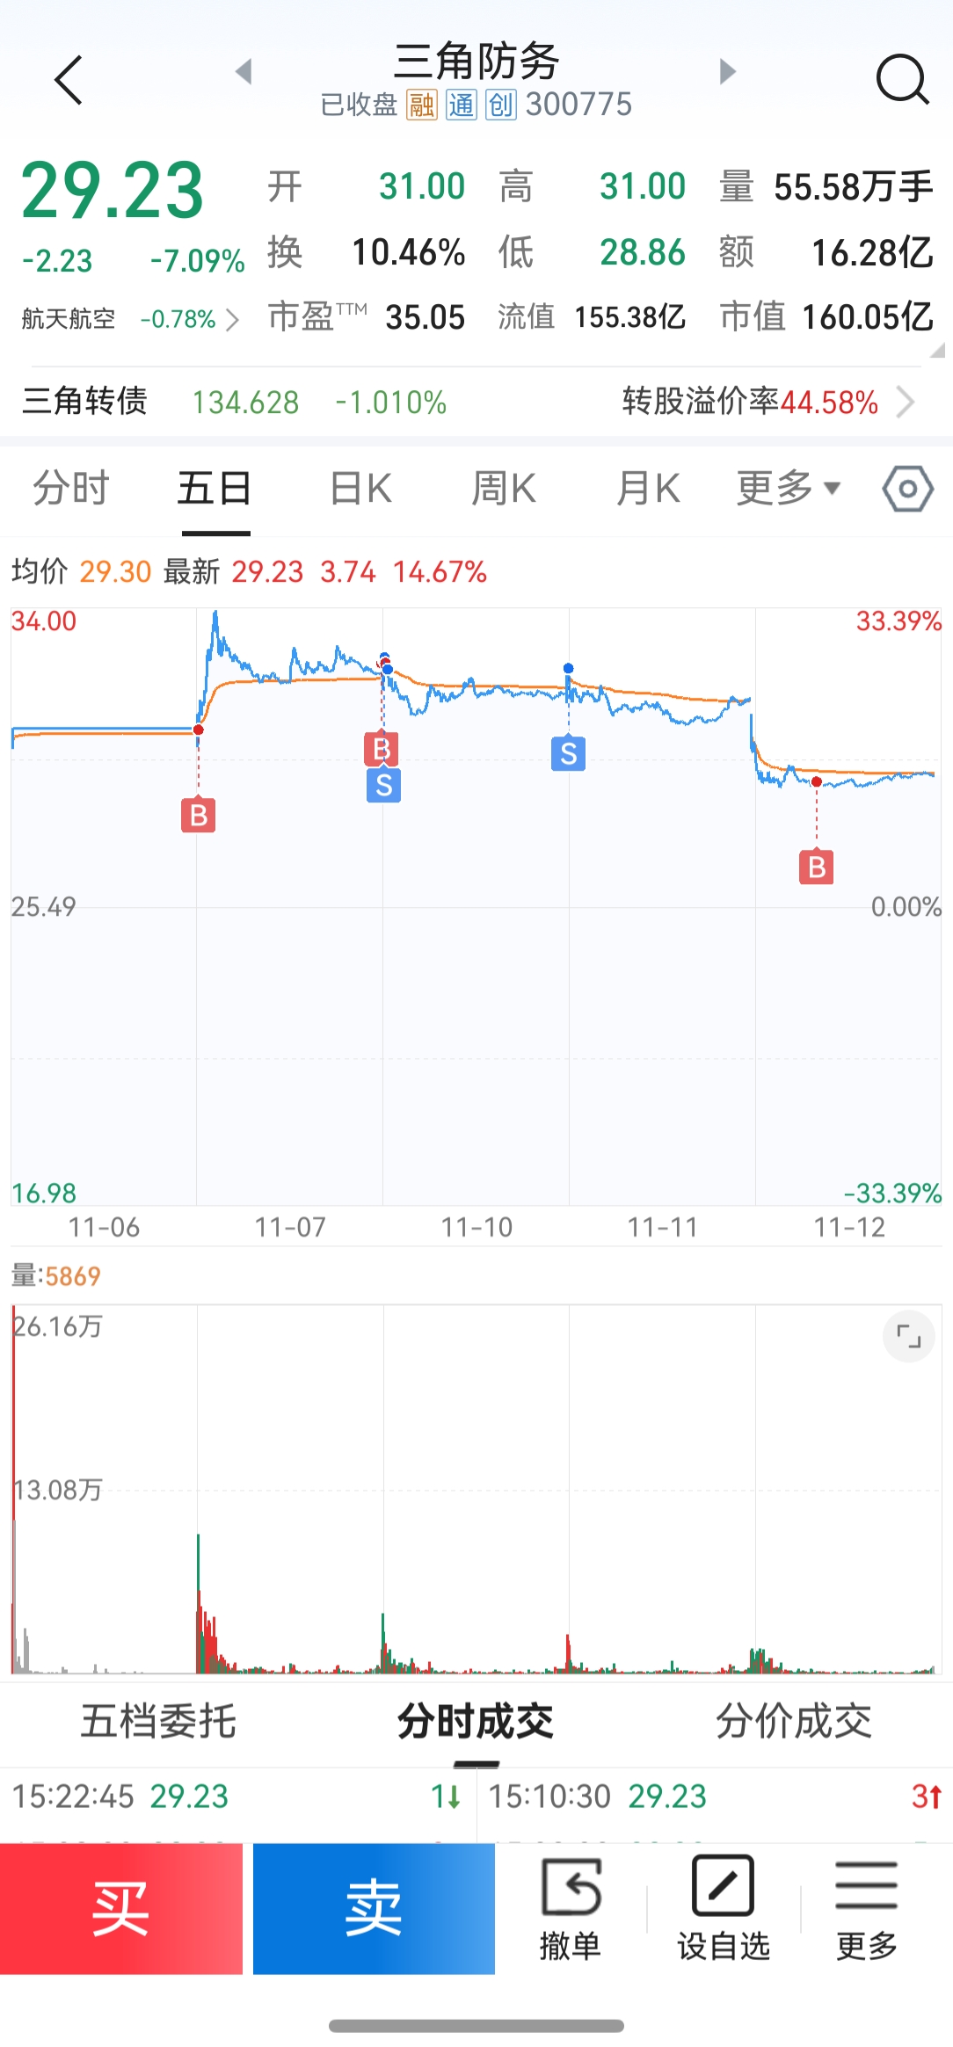Tap the blue 卖 sell button

[374, 1908]
